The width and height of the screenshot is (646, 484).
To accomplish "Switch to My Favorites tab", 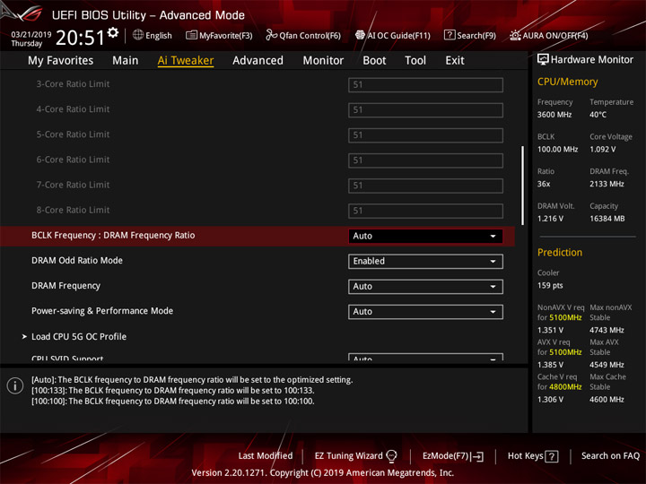I will [61, 61].
